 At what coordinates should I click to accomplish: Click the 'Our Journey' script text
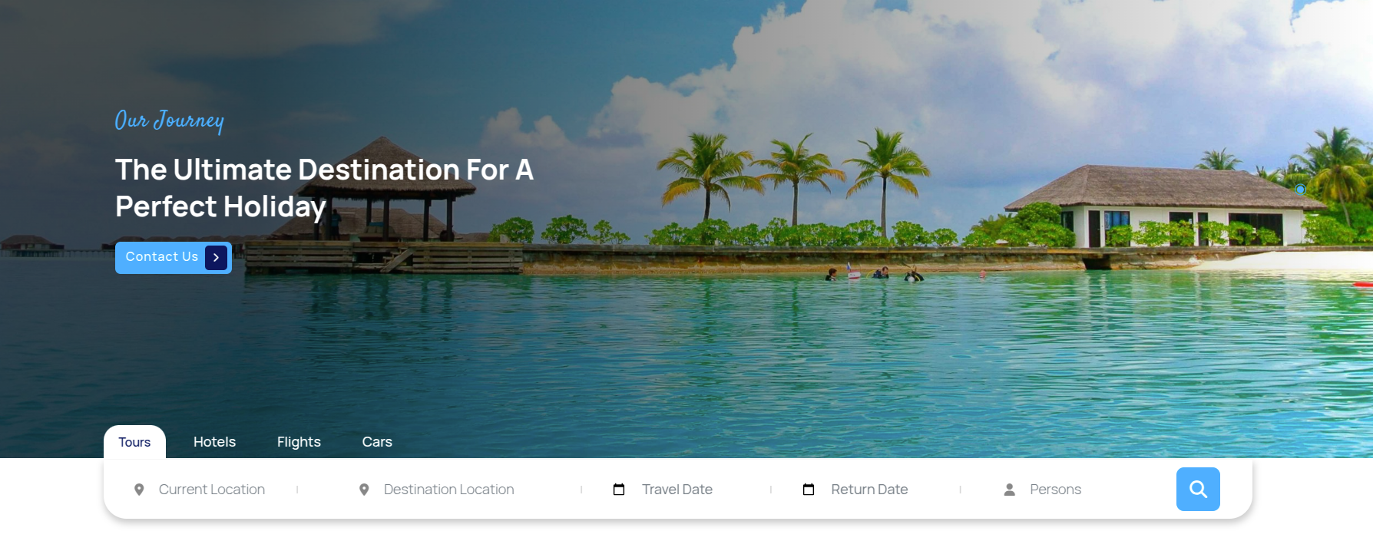pyautogui.click(x=170, y=120)
